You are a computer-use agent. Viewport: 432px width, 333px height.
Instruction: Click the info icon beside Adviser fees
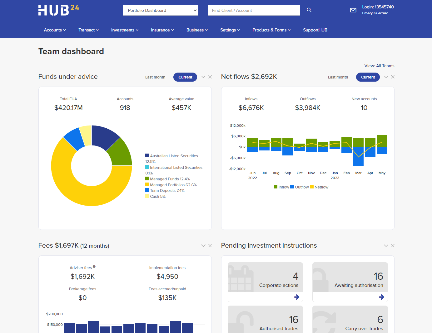coord(94,266)
